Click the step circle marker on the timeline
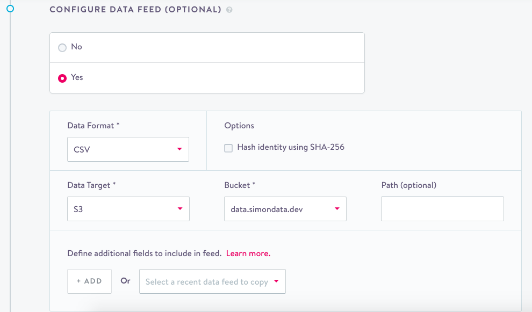532x312 pixels. click(10, 9)
